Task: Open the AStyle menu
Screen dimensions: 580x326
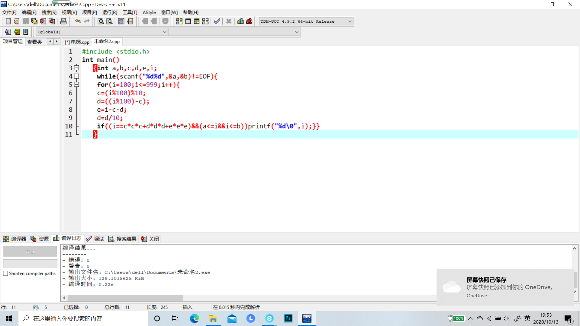Action: (149, 12)
